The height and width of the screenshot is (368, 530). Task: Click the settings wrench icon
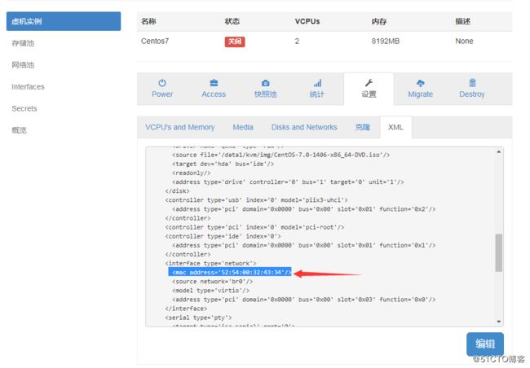(369, 83)
